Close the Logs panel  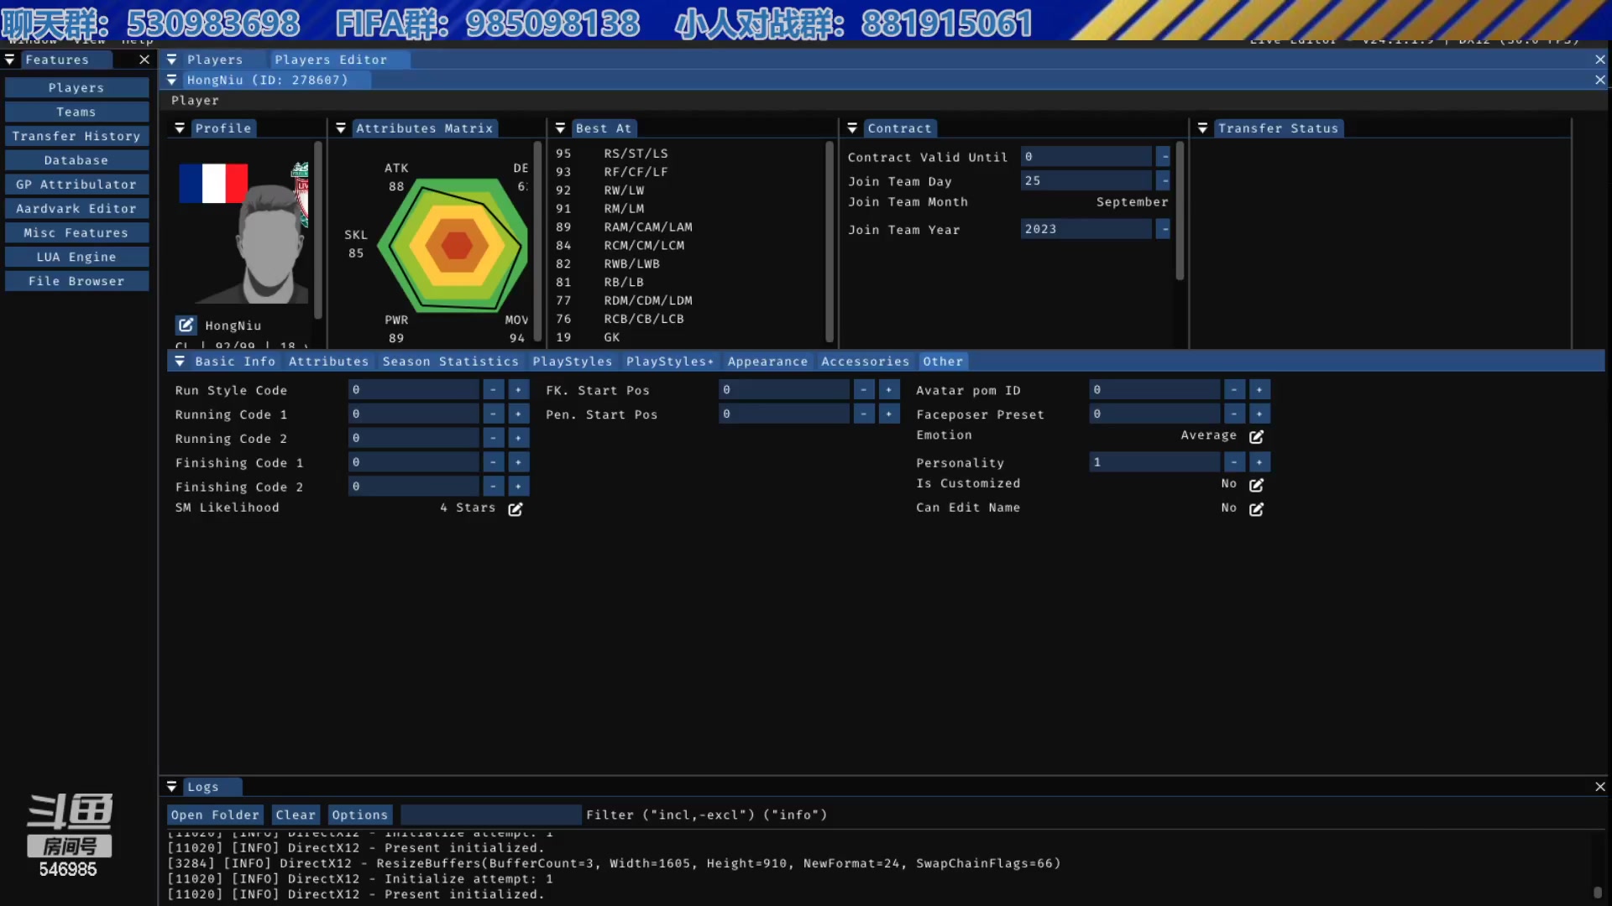click(1600, 787)
